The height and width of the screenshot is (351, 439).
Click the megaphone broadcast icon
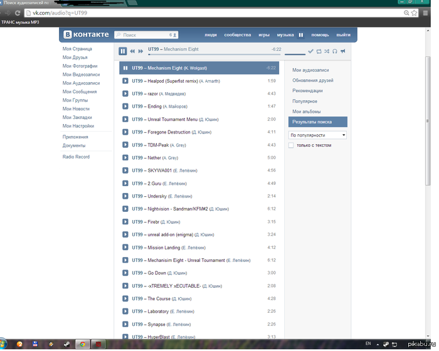343,51
